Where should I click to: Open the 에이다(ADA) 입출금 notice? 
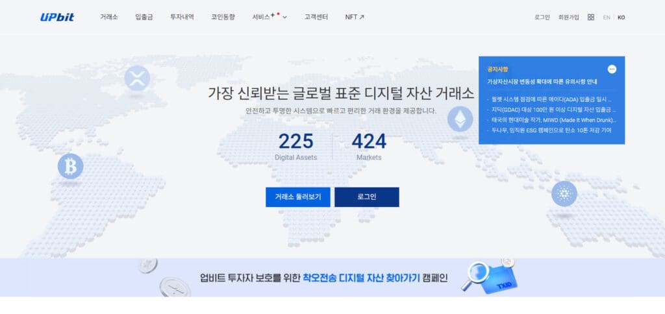[x=552, y=100]
